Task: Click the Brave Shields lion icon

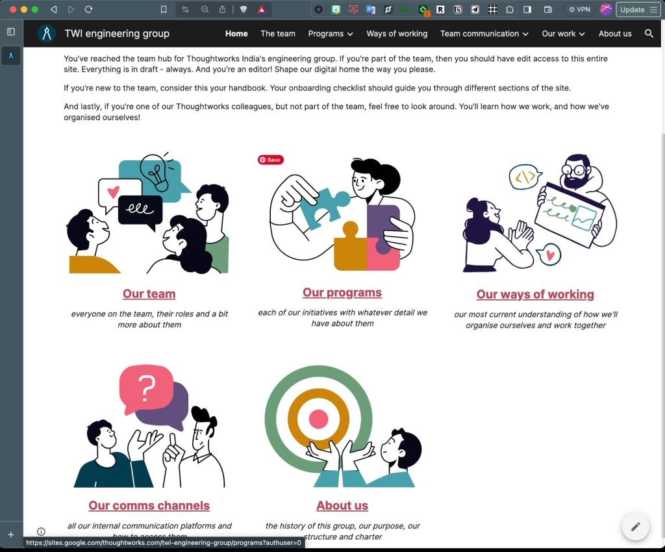Action: [244, 10]
